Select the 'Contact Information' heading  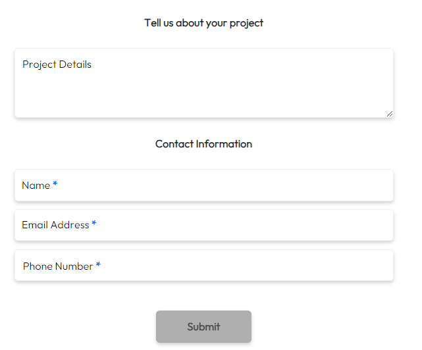203,144
